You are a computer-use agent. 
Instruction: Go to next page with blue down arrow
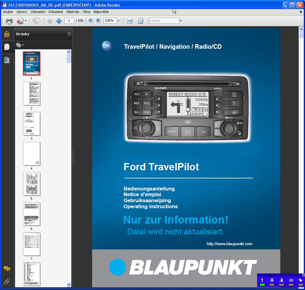pyautogui.click(x=59, y=21)
